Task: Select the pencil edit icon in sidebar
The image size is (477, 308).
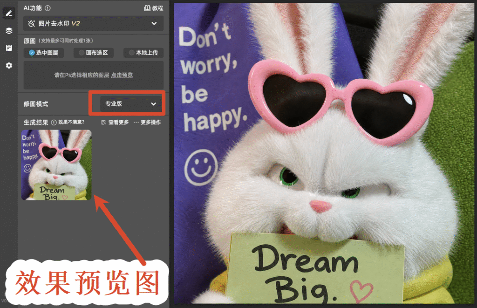Action: [x=9, y=13]
